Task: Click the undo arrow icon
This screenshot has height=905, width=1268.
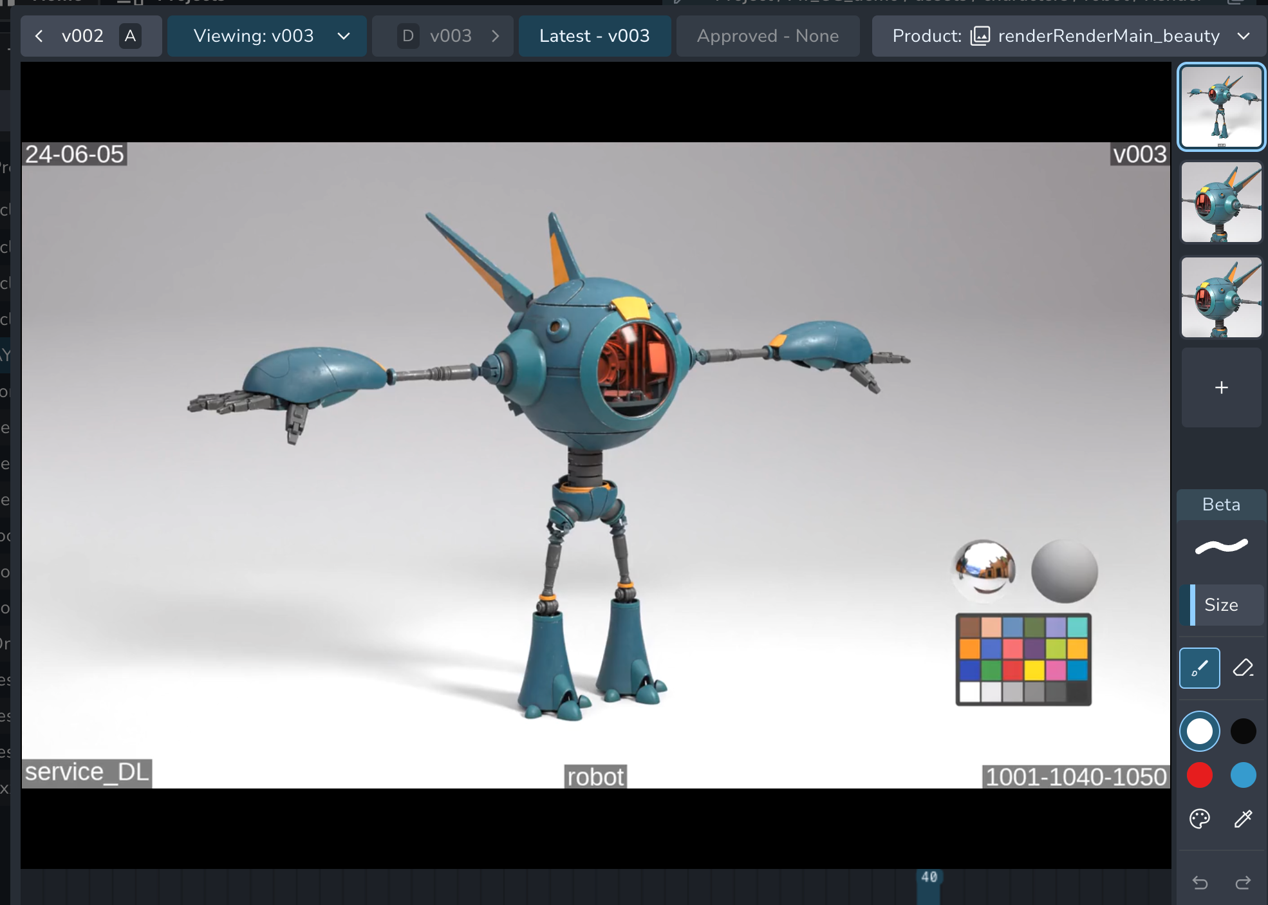Action: click(x=1199, y=882)
